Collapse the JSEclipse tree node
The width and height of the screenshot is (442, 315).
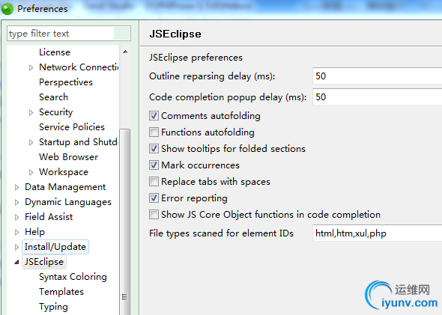(x=16, y=262)
